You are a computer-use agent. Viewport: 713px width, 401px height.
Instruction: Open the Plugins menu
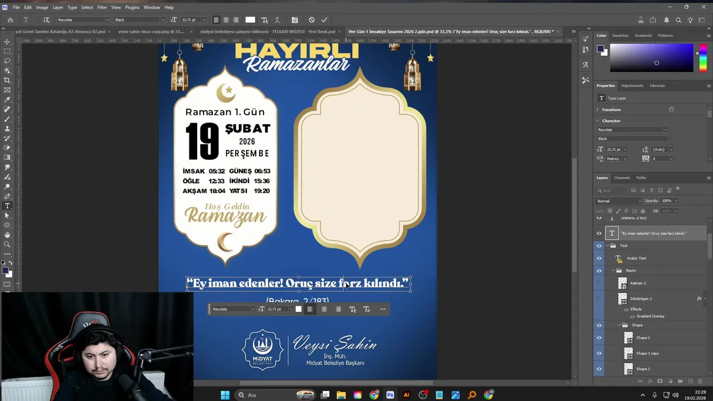(x=132, y=7)
